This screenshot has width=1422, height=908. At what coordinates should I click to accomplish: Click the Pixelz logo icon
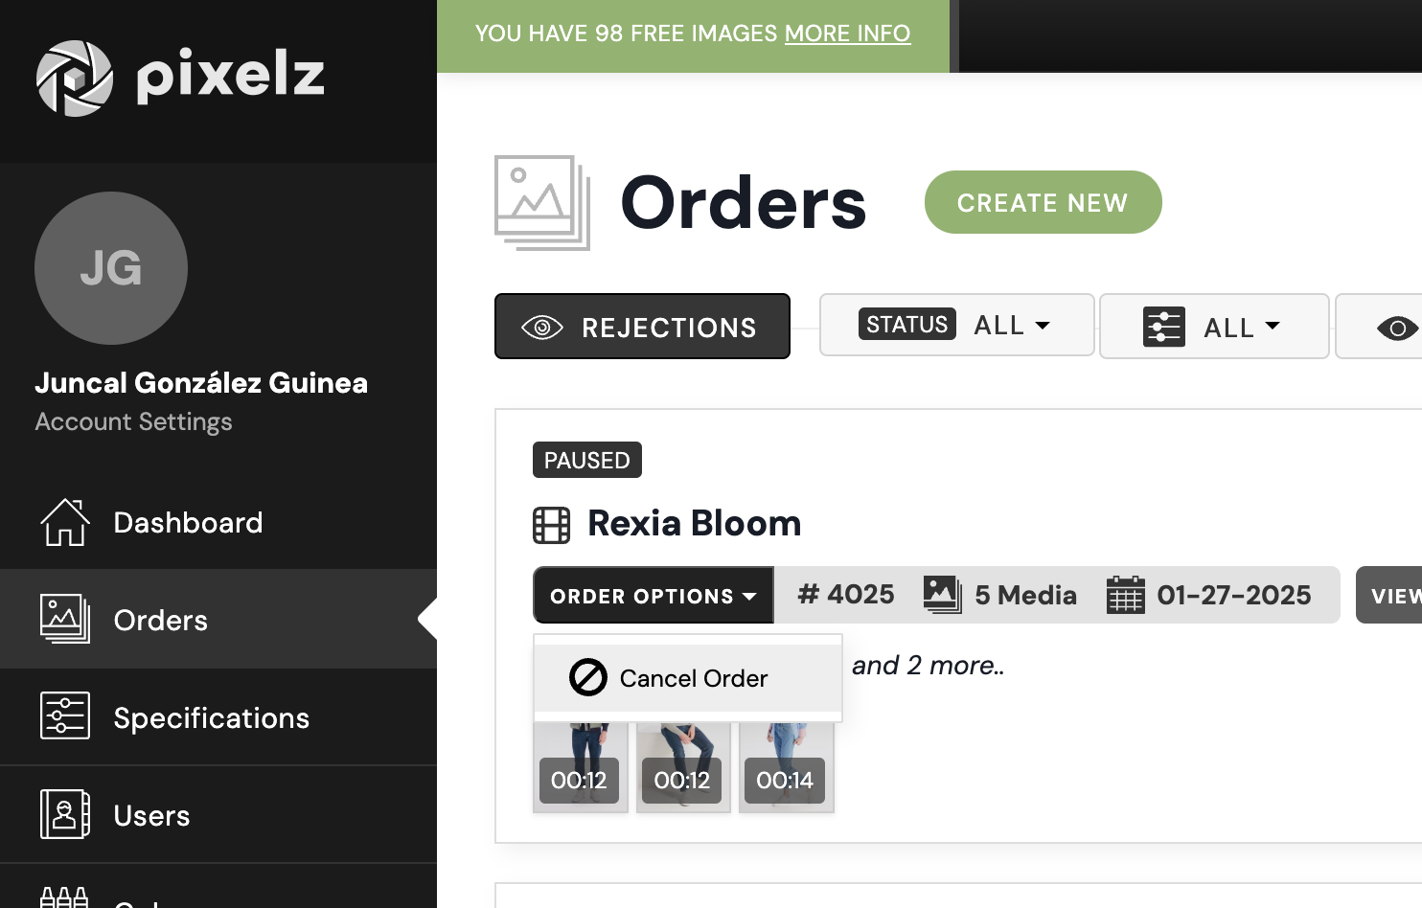[x=74, y=78]
